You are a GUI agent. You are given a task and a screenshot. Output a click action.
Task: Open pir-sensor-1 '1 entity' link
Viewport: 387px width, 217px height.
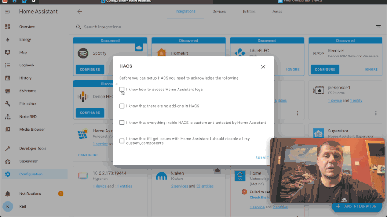356,100
